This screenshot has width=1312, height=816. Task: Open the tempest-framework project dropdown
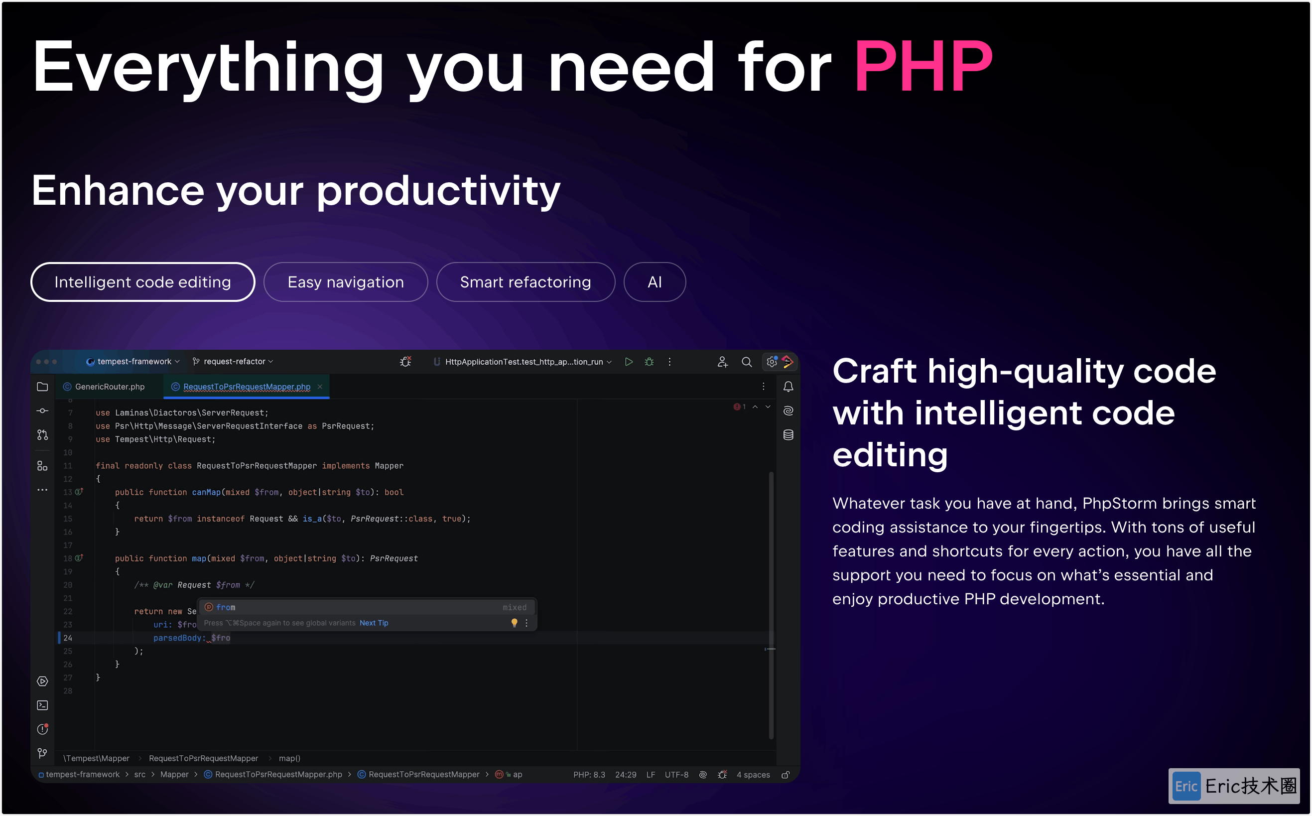coord(132,362)
